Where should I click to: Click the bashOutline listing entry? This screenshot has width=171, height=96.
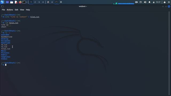pyautogui.click(x=7, y=37)
